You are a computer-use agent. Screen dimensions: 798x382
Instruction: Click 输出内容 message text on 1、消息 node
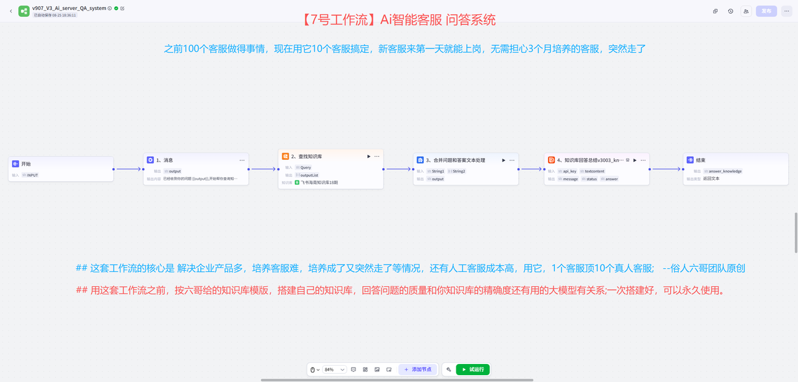point(200,179)
